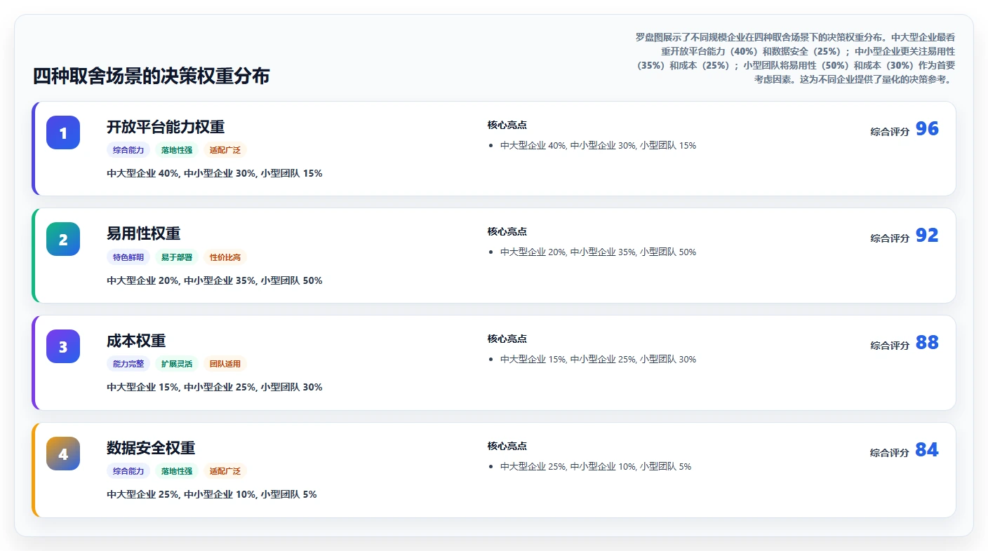
Task: Click the 易于部署 tag
Action: tap(177, 257)
